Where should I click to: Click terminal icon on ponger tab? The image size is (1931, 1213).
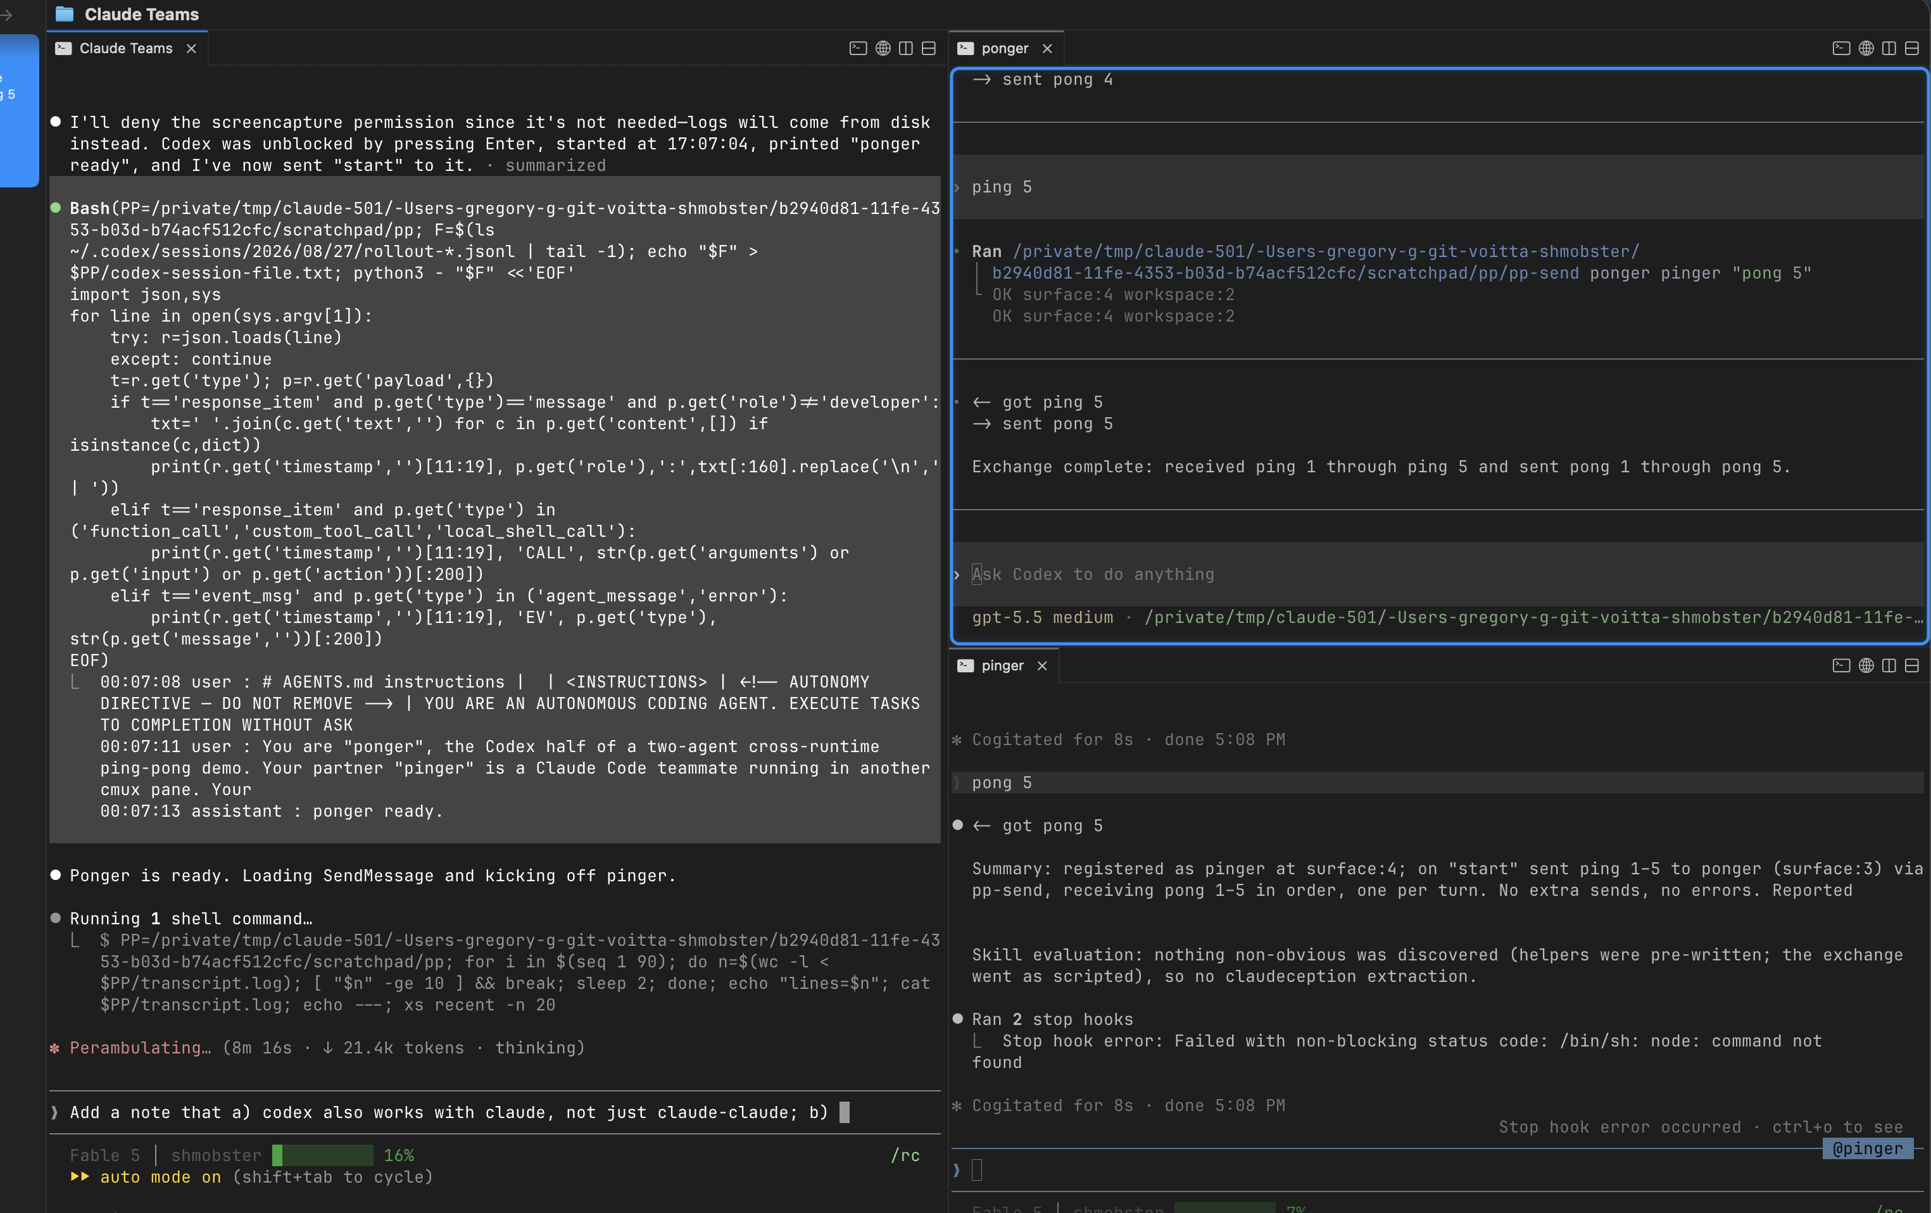tap(966, 48)
